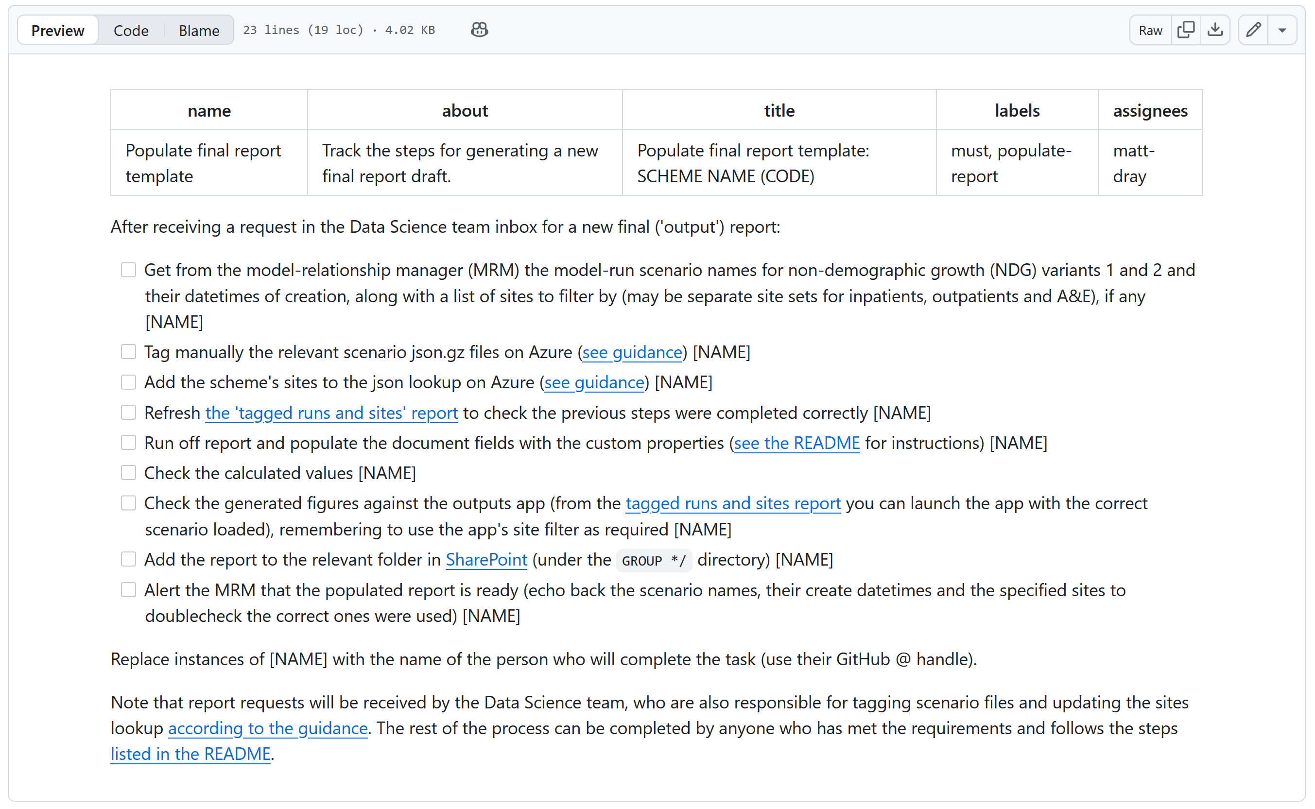Follow the 'see the README' instructions link
Image resolution: width=1315 pixels, height=809 pixels.
click(x=796, y=443)
